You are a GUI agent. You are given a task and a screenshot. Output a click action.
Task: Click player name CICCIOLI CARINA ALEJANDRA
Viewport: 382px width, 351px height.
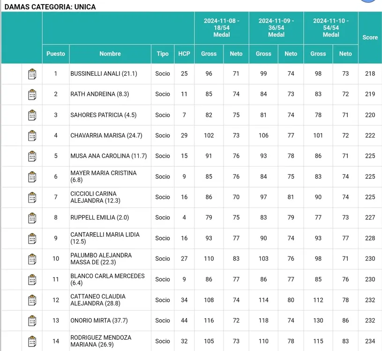93,197
